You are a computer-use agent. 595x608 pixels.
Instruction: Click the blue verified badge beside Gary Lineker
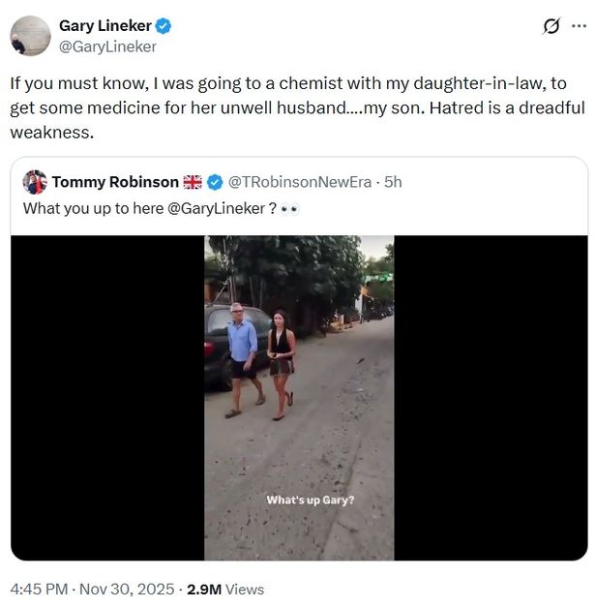pyautogui.click(x=164, y=26)
